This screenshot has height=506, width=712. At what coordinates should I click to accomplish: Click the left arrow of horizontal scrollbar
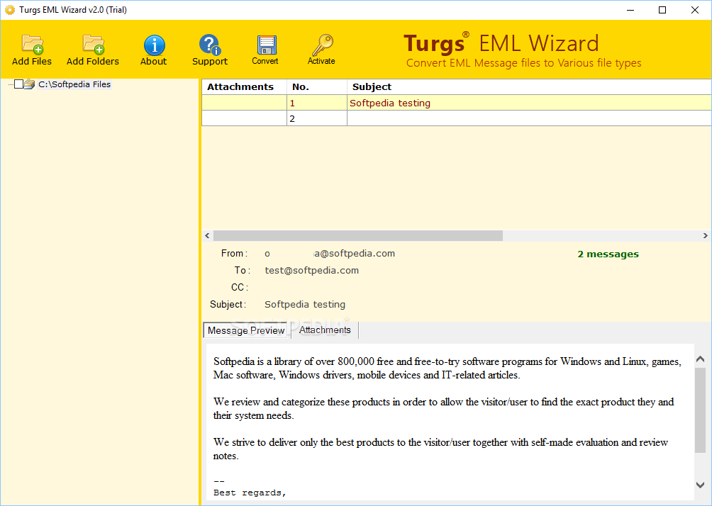coord(208,235)
